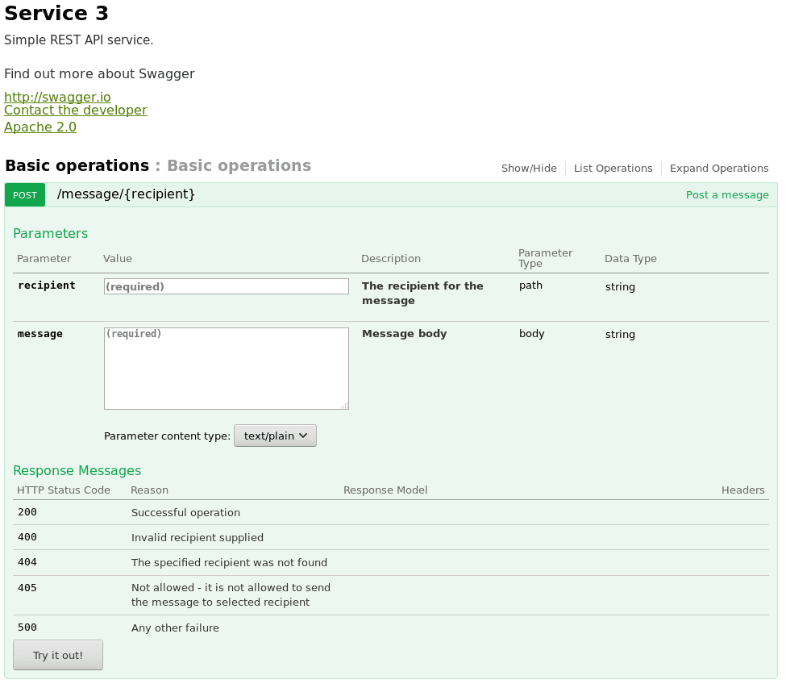This screenshot has width=786, height=688.
Task: Select Expand Operations
Action: 719,169
